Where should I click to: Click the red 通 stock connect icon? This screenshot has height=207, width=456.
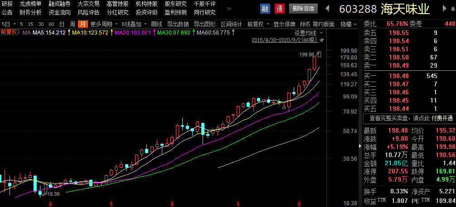click(279, 9)
